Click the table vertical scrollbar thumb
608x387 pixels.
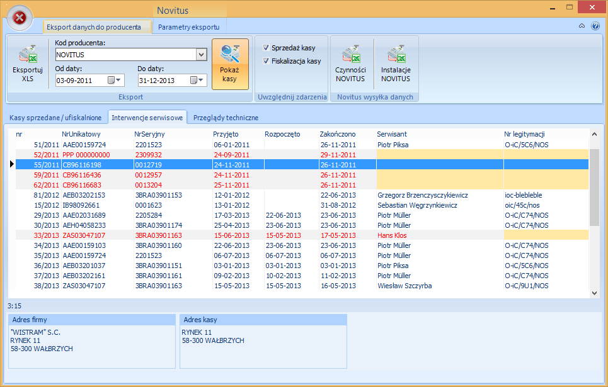[594, 188]
